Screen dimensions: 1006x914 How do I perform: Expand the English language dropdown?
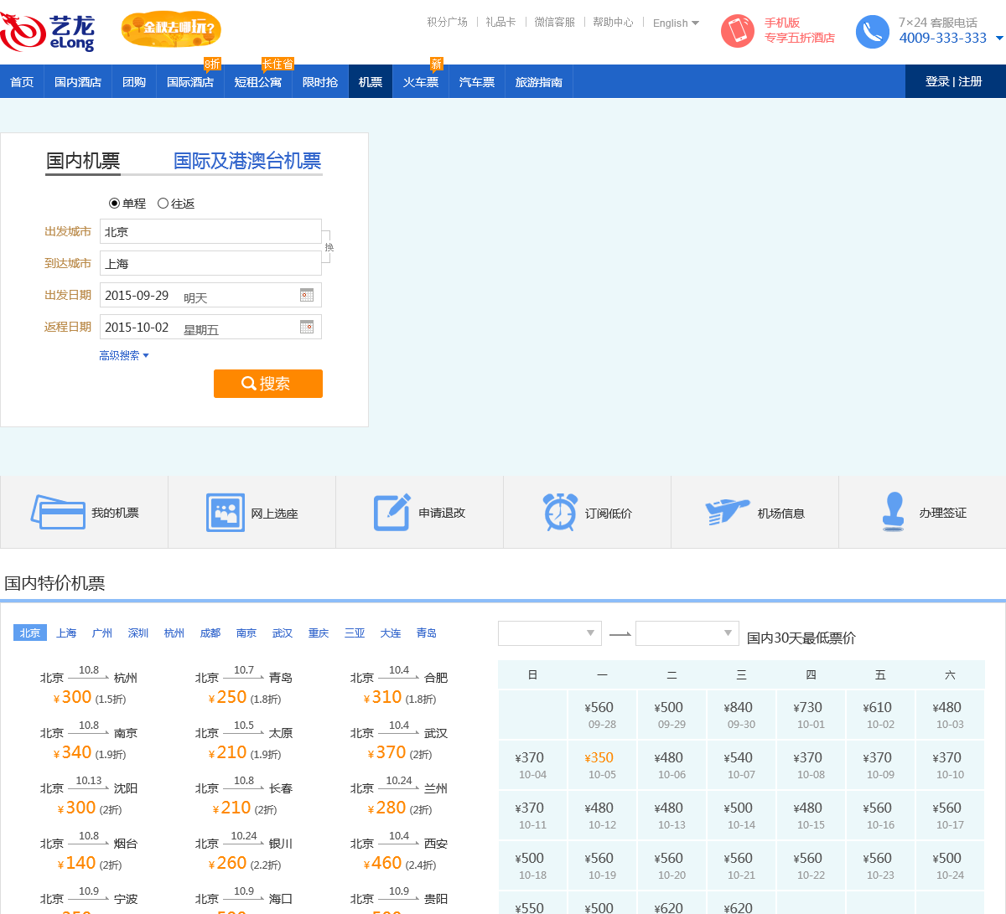click(676, 23)
